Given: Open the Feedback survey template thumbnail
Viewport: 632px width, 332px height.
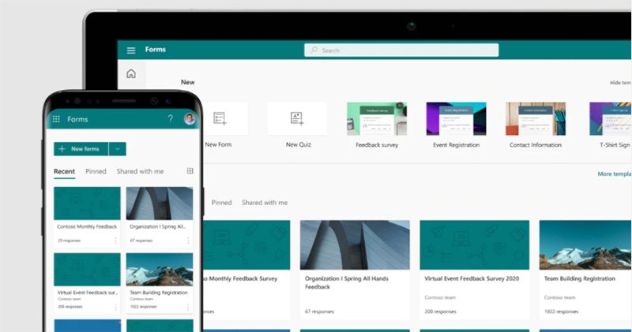Looking at the screenshot, I should [x=377, y=119].
